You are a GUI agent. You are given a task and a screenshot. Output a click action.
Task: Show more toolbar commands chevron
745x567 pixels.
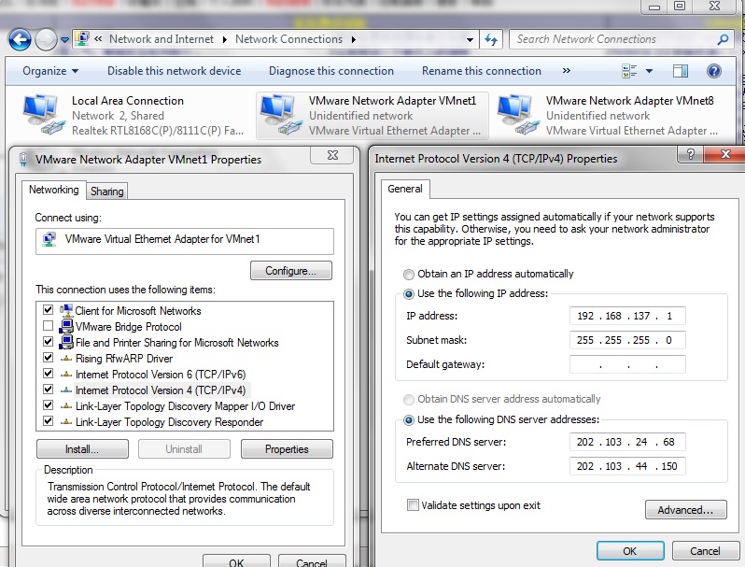pyautogui.click(x=567, y=71)
